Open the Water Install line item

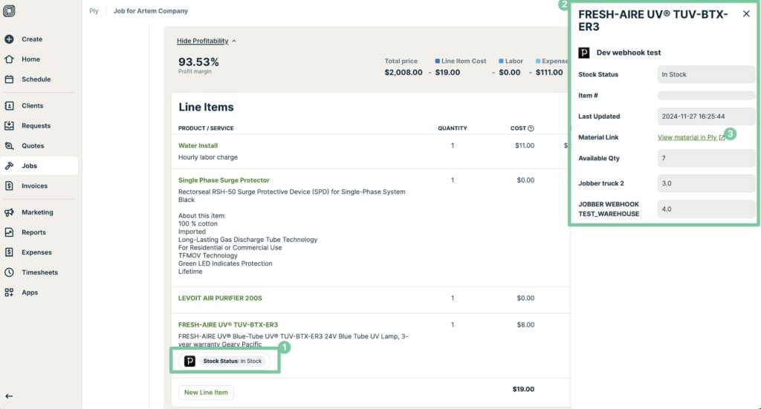click(x=198, y=145)
